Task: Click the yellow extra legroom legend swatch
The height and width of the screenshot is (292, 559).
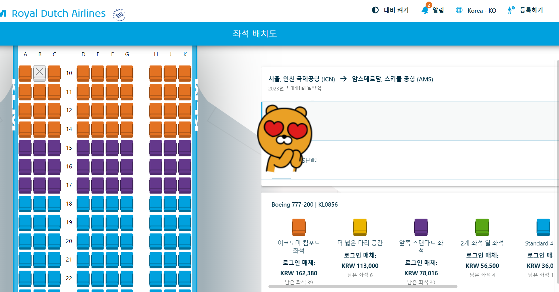Action: pyautogui.click(x=360, y=227)
